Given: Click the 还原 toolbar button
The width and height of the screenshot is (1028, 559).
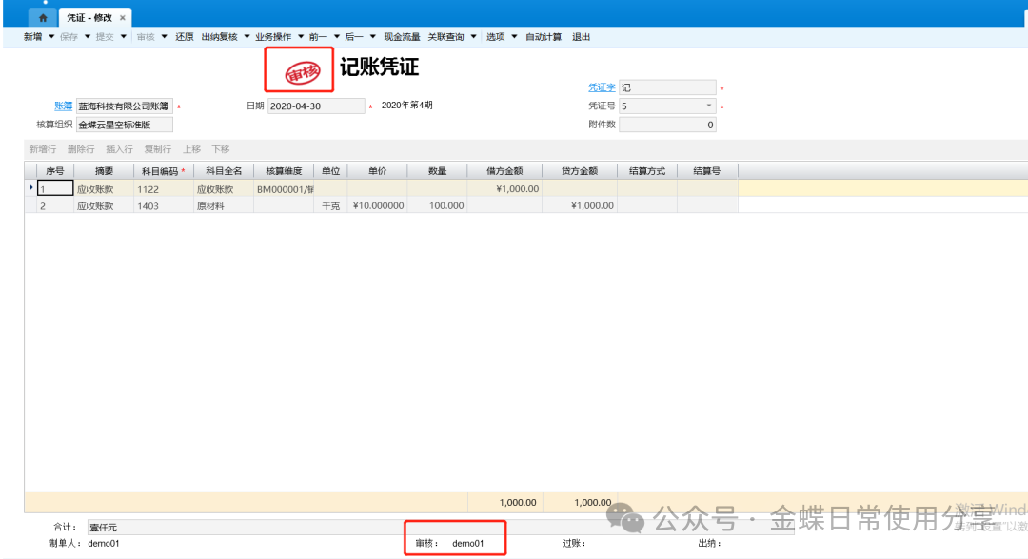Looking at the screenshot, I should click(185, 37).
